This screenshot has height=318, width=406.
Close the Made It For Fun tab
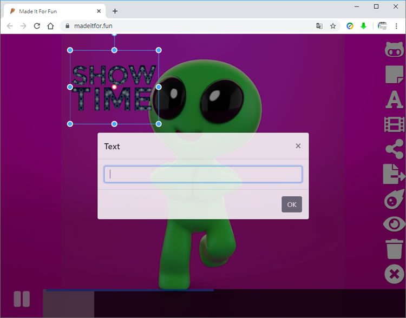99,11
